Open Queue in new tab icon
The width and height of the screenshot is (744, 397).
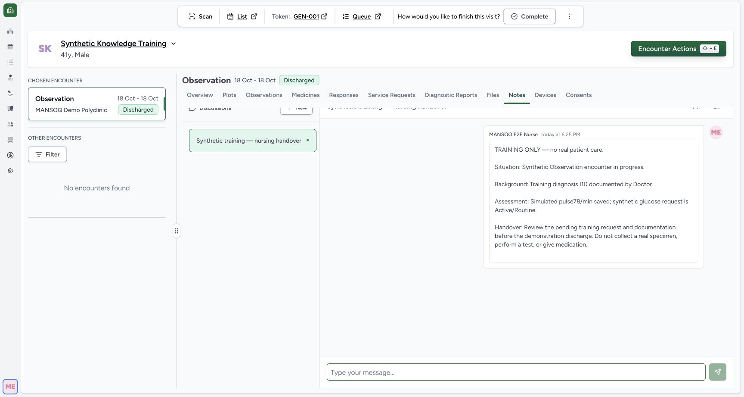(378, 16)
